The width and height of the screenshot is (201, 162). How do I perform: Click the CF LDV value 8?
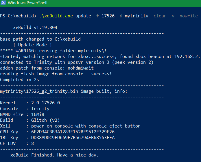[x=33, y=143]
